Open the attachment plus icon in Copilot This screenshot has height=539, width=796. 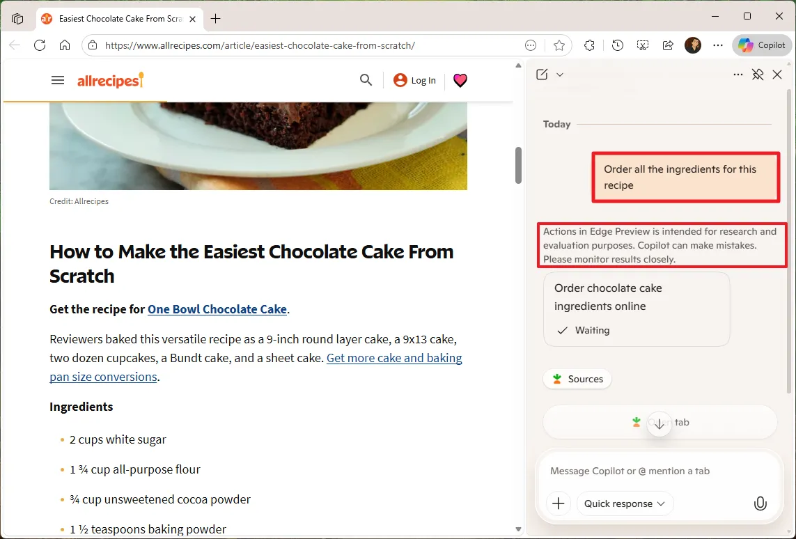click(559, 503)
